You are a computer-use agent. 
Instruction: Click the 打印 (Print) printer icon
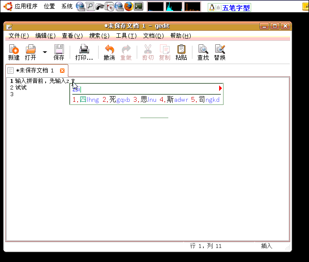click(x=84, y=49)
